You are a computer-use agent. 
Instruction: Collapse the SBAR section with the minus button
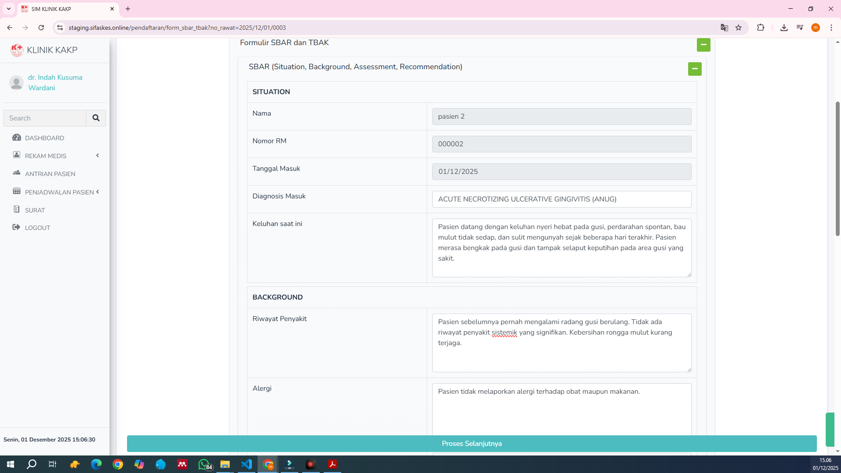(x=694, y=69)
